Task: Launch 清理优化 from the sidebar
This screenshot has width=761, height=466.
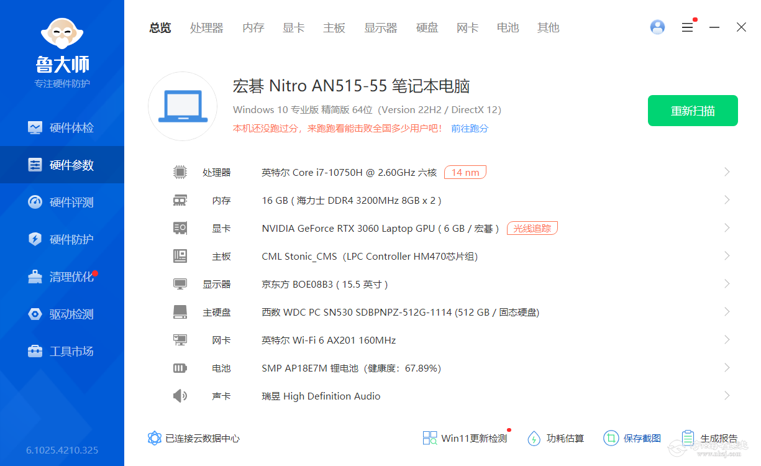Action: [x=62, y=276]
